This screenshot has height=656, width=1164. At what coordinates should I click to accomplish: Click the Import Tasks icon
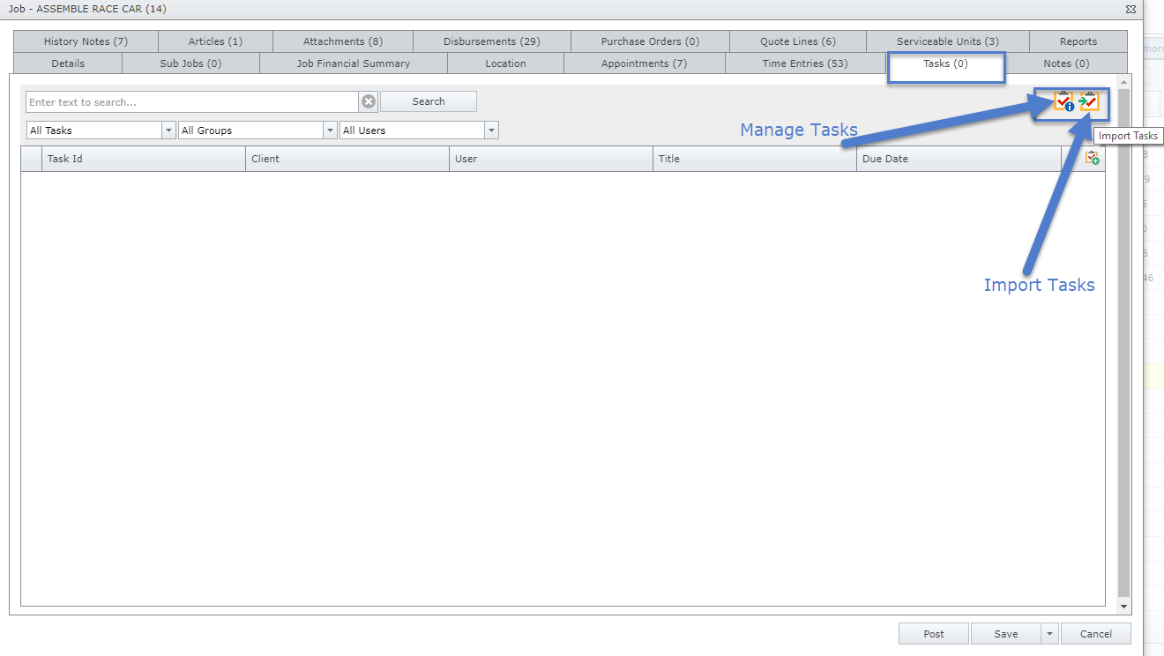coord(1089,102)
